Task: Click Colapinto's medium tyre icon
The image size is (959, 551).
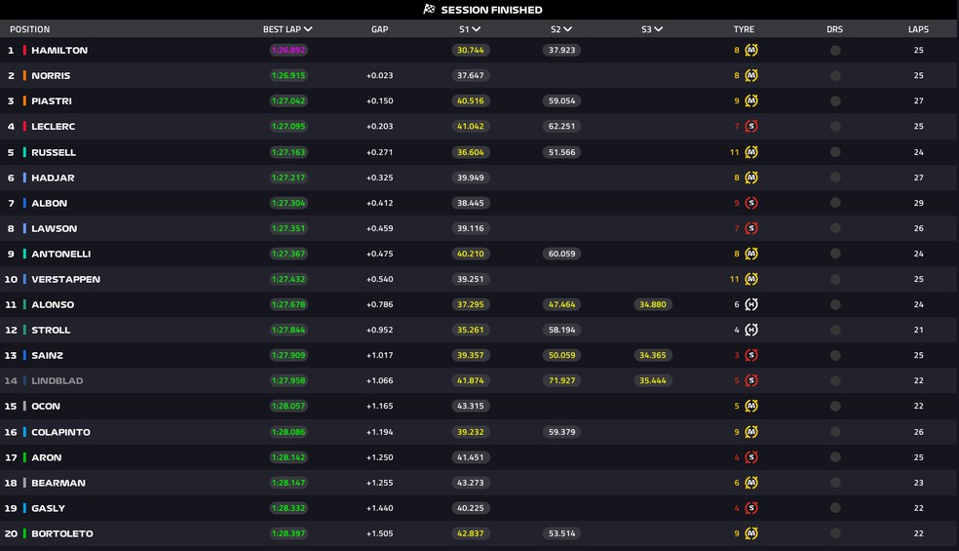Action: pos(751,432)
